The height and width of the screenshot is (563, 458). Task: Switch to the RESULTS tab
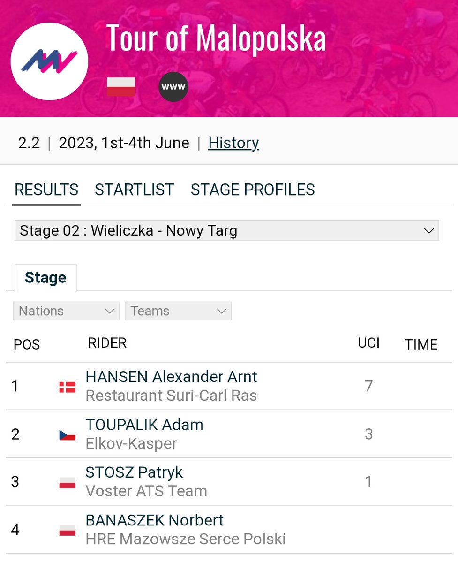click(46, 190)
